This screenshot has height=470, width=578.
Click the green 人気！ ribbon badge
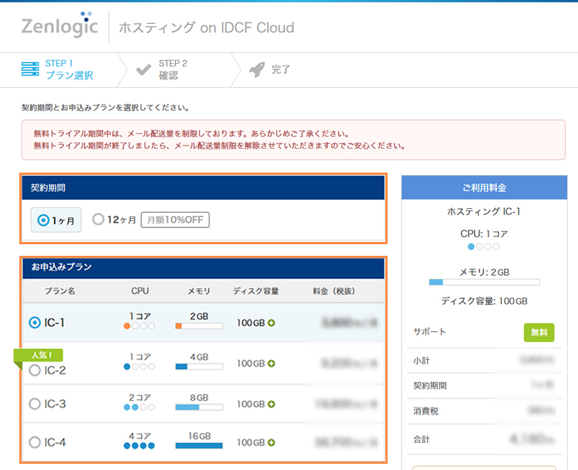[x=39, y=355]
